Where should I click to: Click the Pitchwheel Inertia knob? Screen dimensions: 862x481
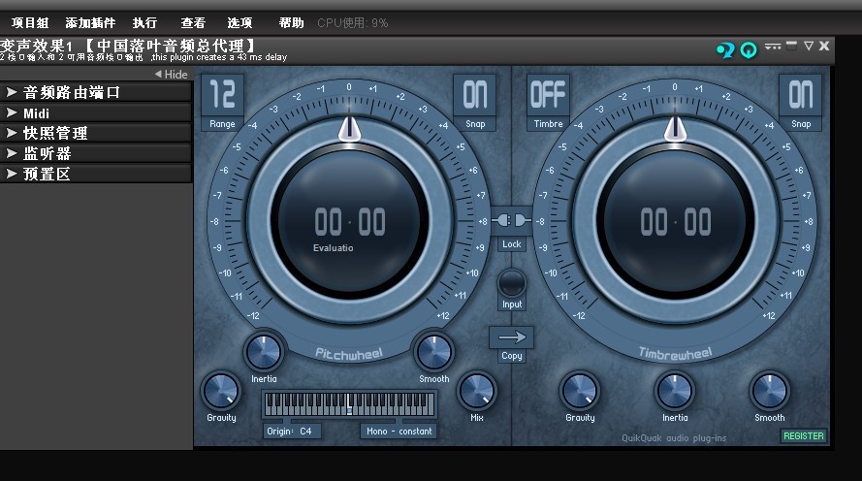[264, 352]
